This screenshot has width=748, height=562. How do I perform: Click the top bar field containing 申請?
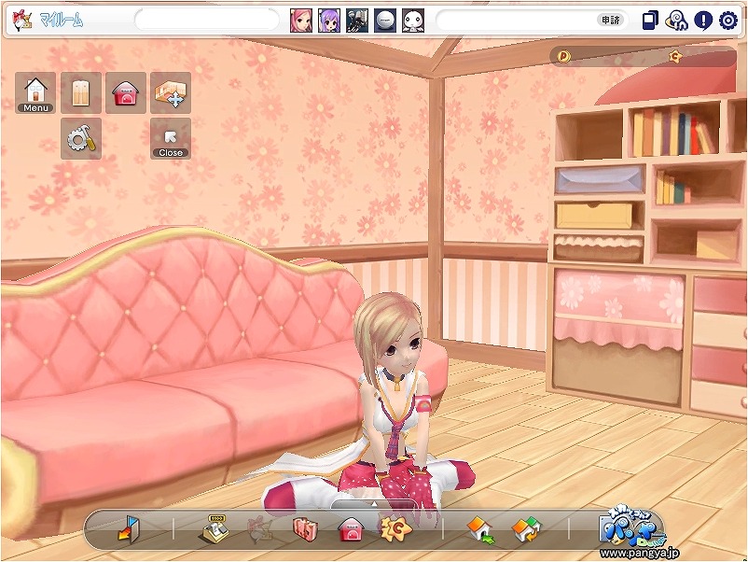click(533, 21)
